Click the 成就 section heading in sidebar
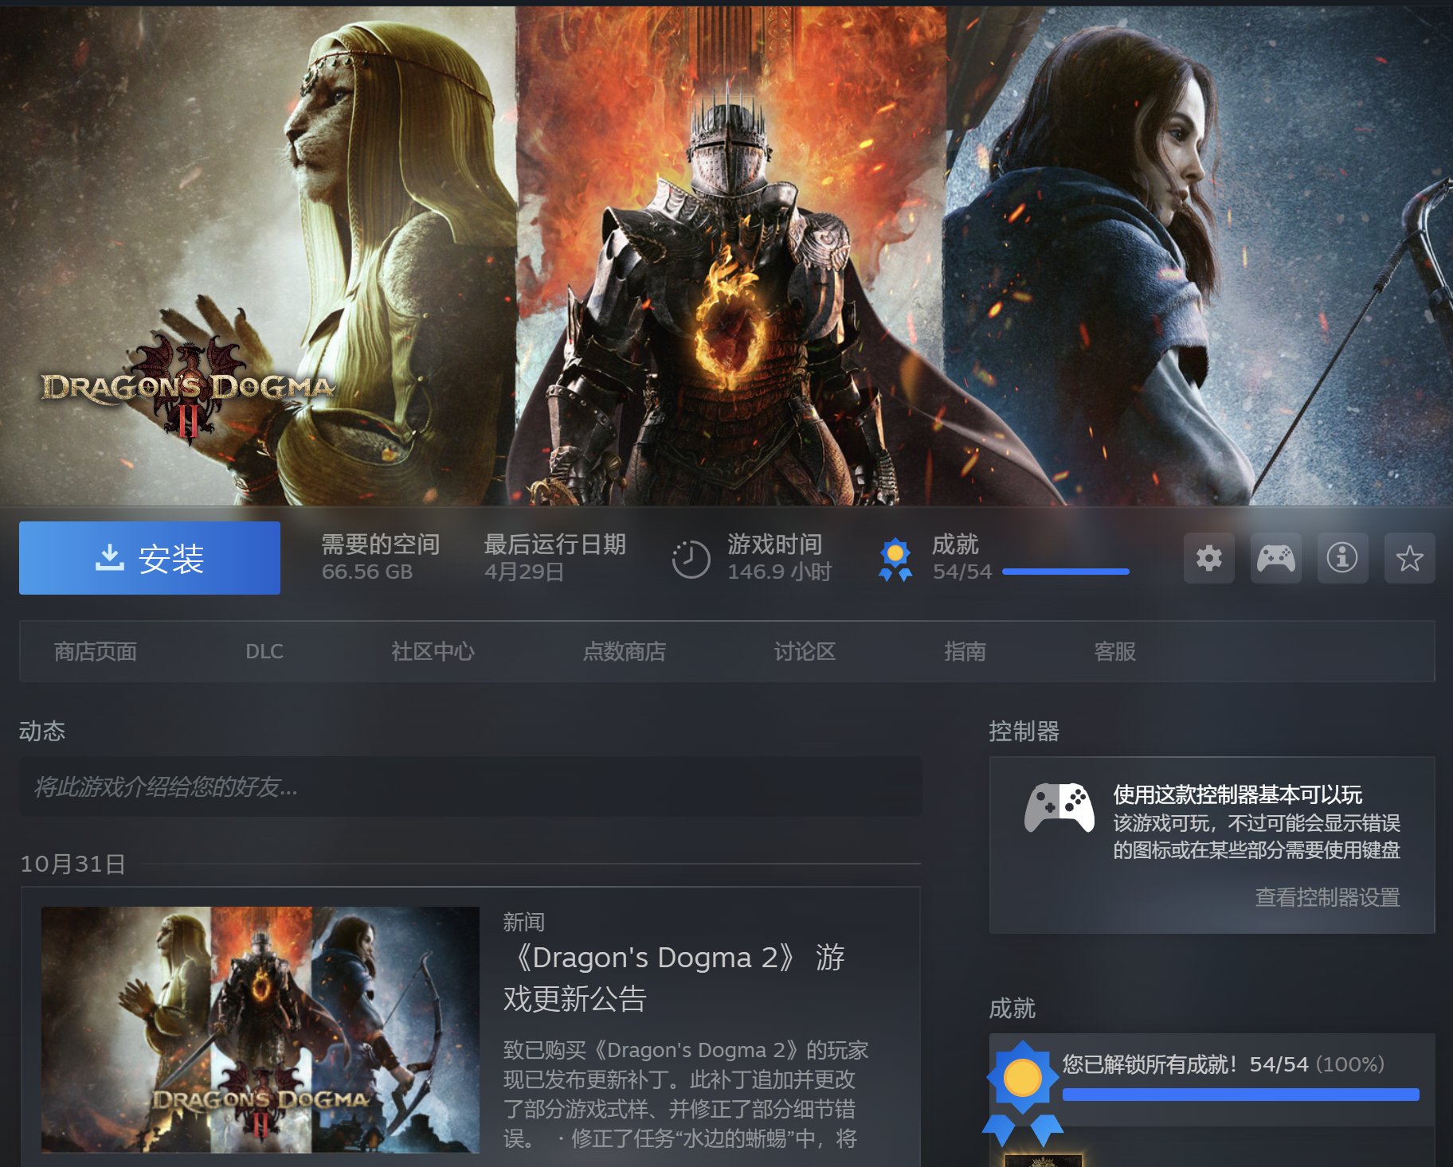 1012,1009
